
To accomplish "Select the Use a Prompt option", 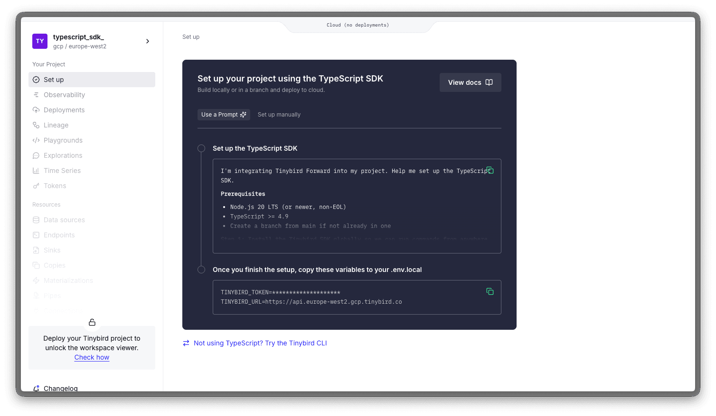I will pyautogui.click(x=224, y=114).
